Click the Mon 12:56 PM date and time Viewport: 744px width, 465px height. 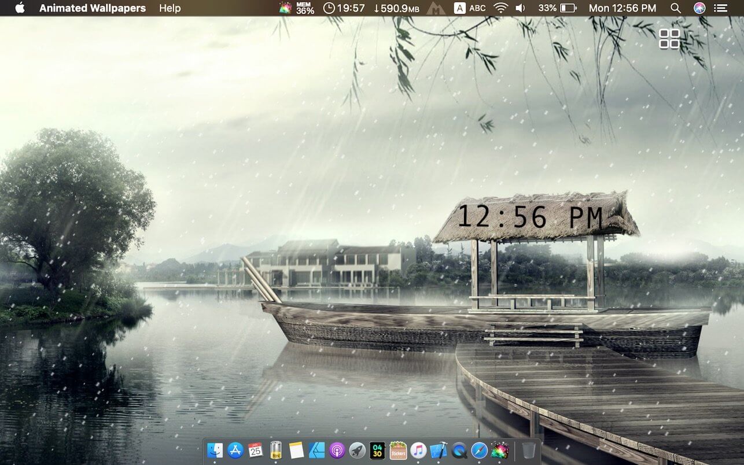[x=622, y=8]
